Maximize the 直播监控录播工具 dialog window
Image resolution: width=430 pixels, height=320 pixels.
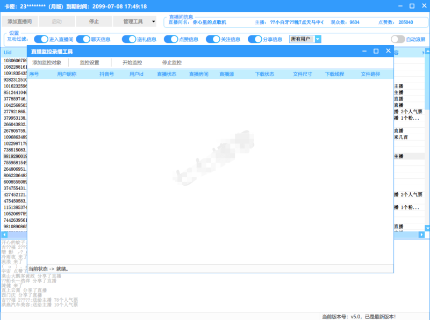pyautogui.click(x=376, y=51)
